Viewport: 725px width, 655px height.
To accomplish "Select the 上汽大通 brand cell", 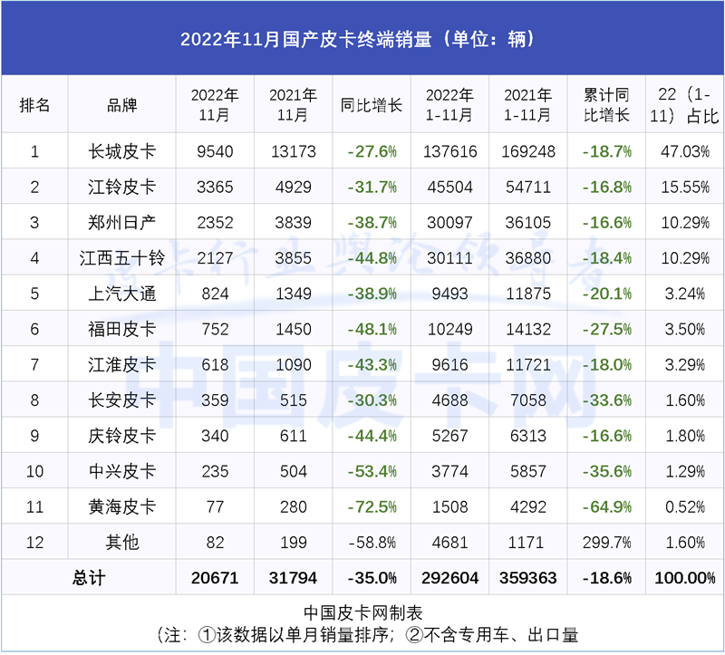I will point(122,294).
